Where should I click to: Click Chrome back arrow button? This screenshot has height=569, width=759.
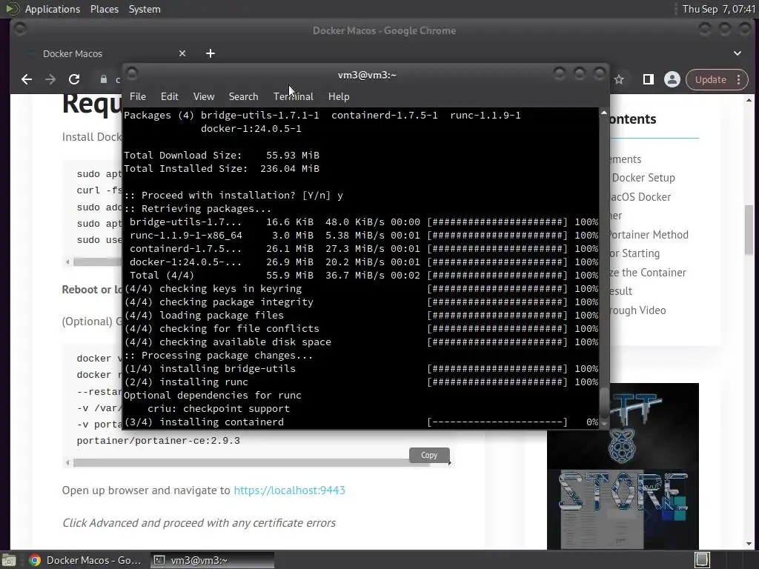(x=27, y=79)
